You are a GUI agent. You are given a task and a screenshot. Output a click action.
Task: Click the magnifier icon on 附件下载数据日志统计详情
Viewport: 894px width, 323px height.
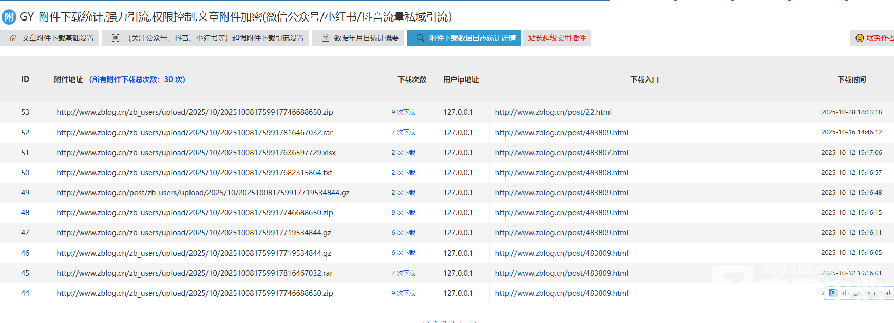(420, 38)
